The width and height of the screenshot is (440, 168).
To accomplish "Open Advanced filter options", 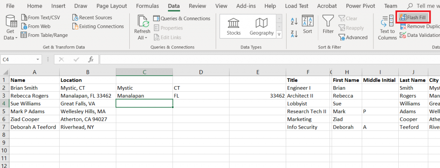I will point(353,37).
